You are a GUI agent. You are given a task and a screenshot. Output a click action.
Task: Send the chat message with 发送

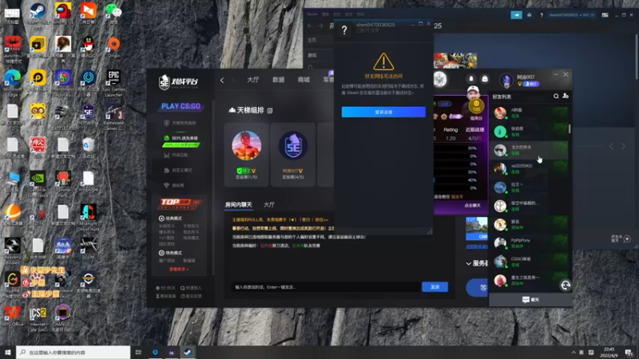[x=435, y=287]
